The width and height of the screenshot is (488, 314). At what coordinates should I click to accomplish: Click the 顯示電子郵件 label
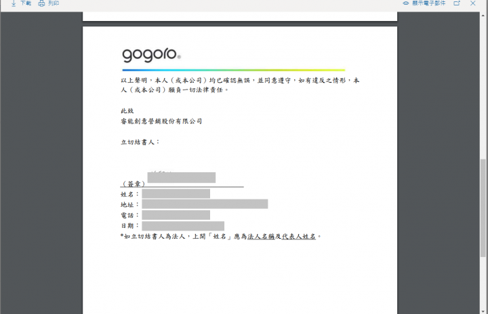point(429,3)
